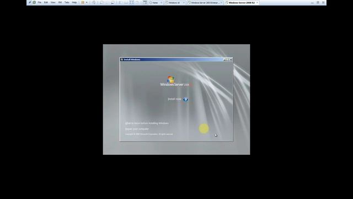
Task: Open the Tabs menu
Action: [67, 2]
